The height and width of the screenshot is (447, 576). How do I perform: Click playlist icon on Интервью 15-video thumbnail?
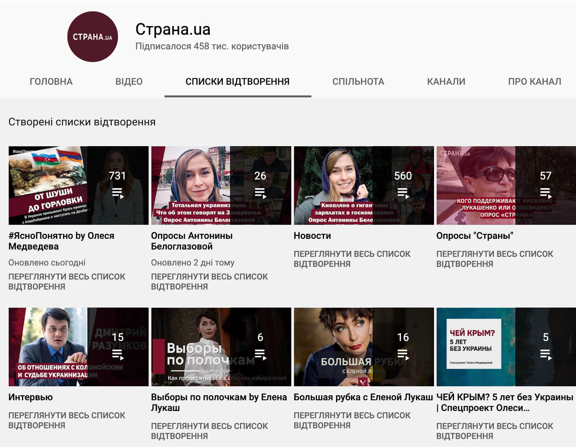coord(118,354)
